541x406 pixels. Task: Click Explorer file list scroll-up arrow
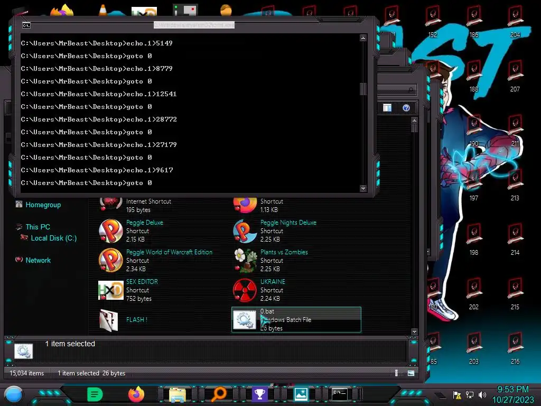414,121
